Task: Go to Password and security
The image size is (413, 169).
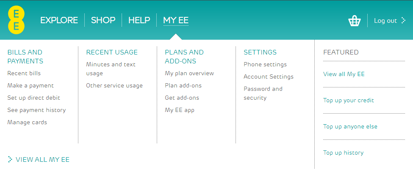Action: [263, 93]
